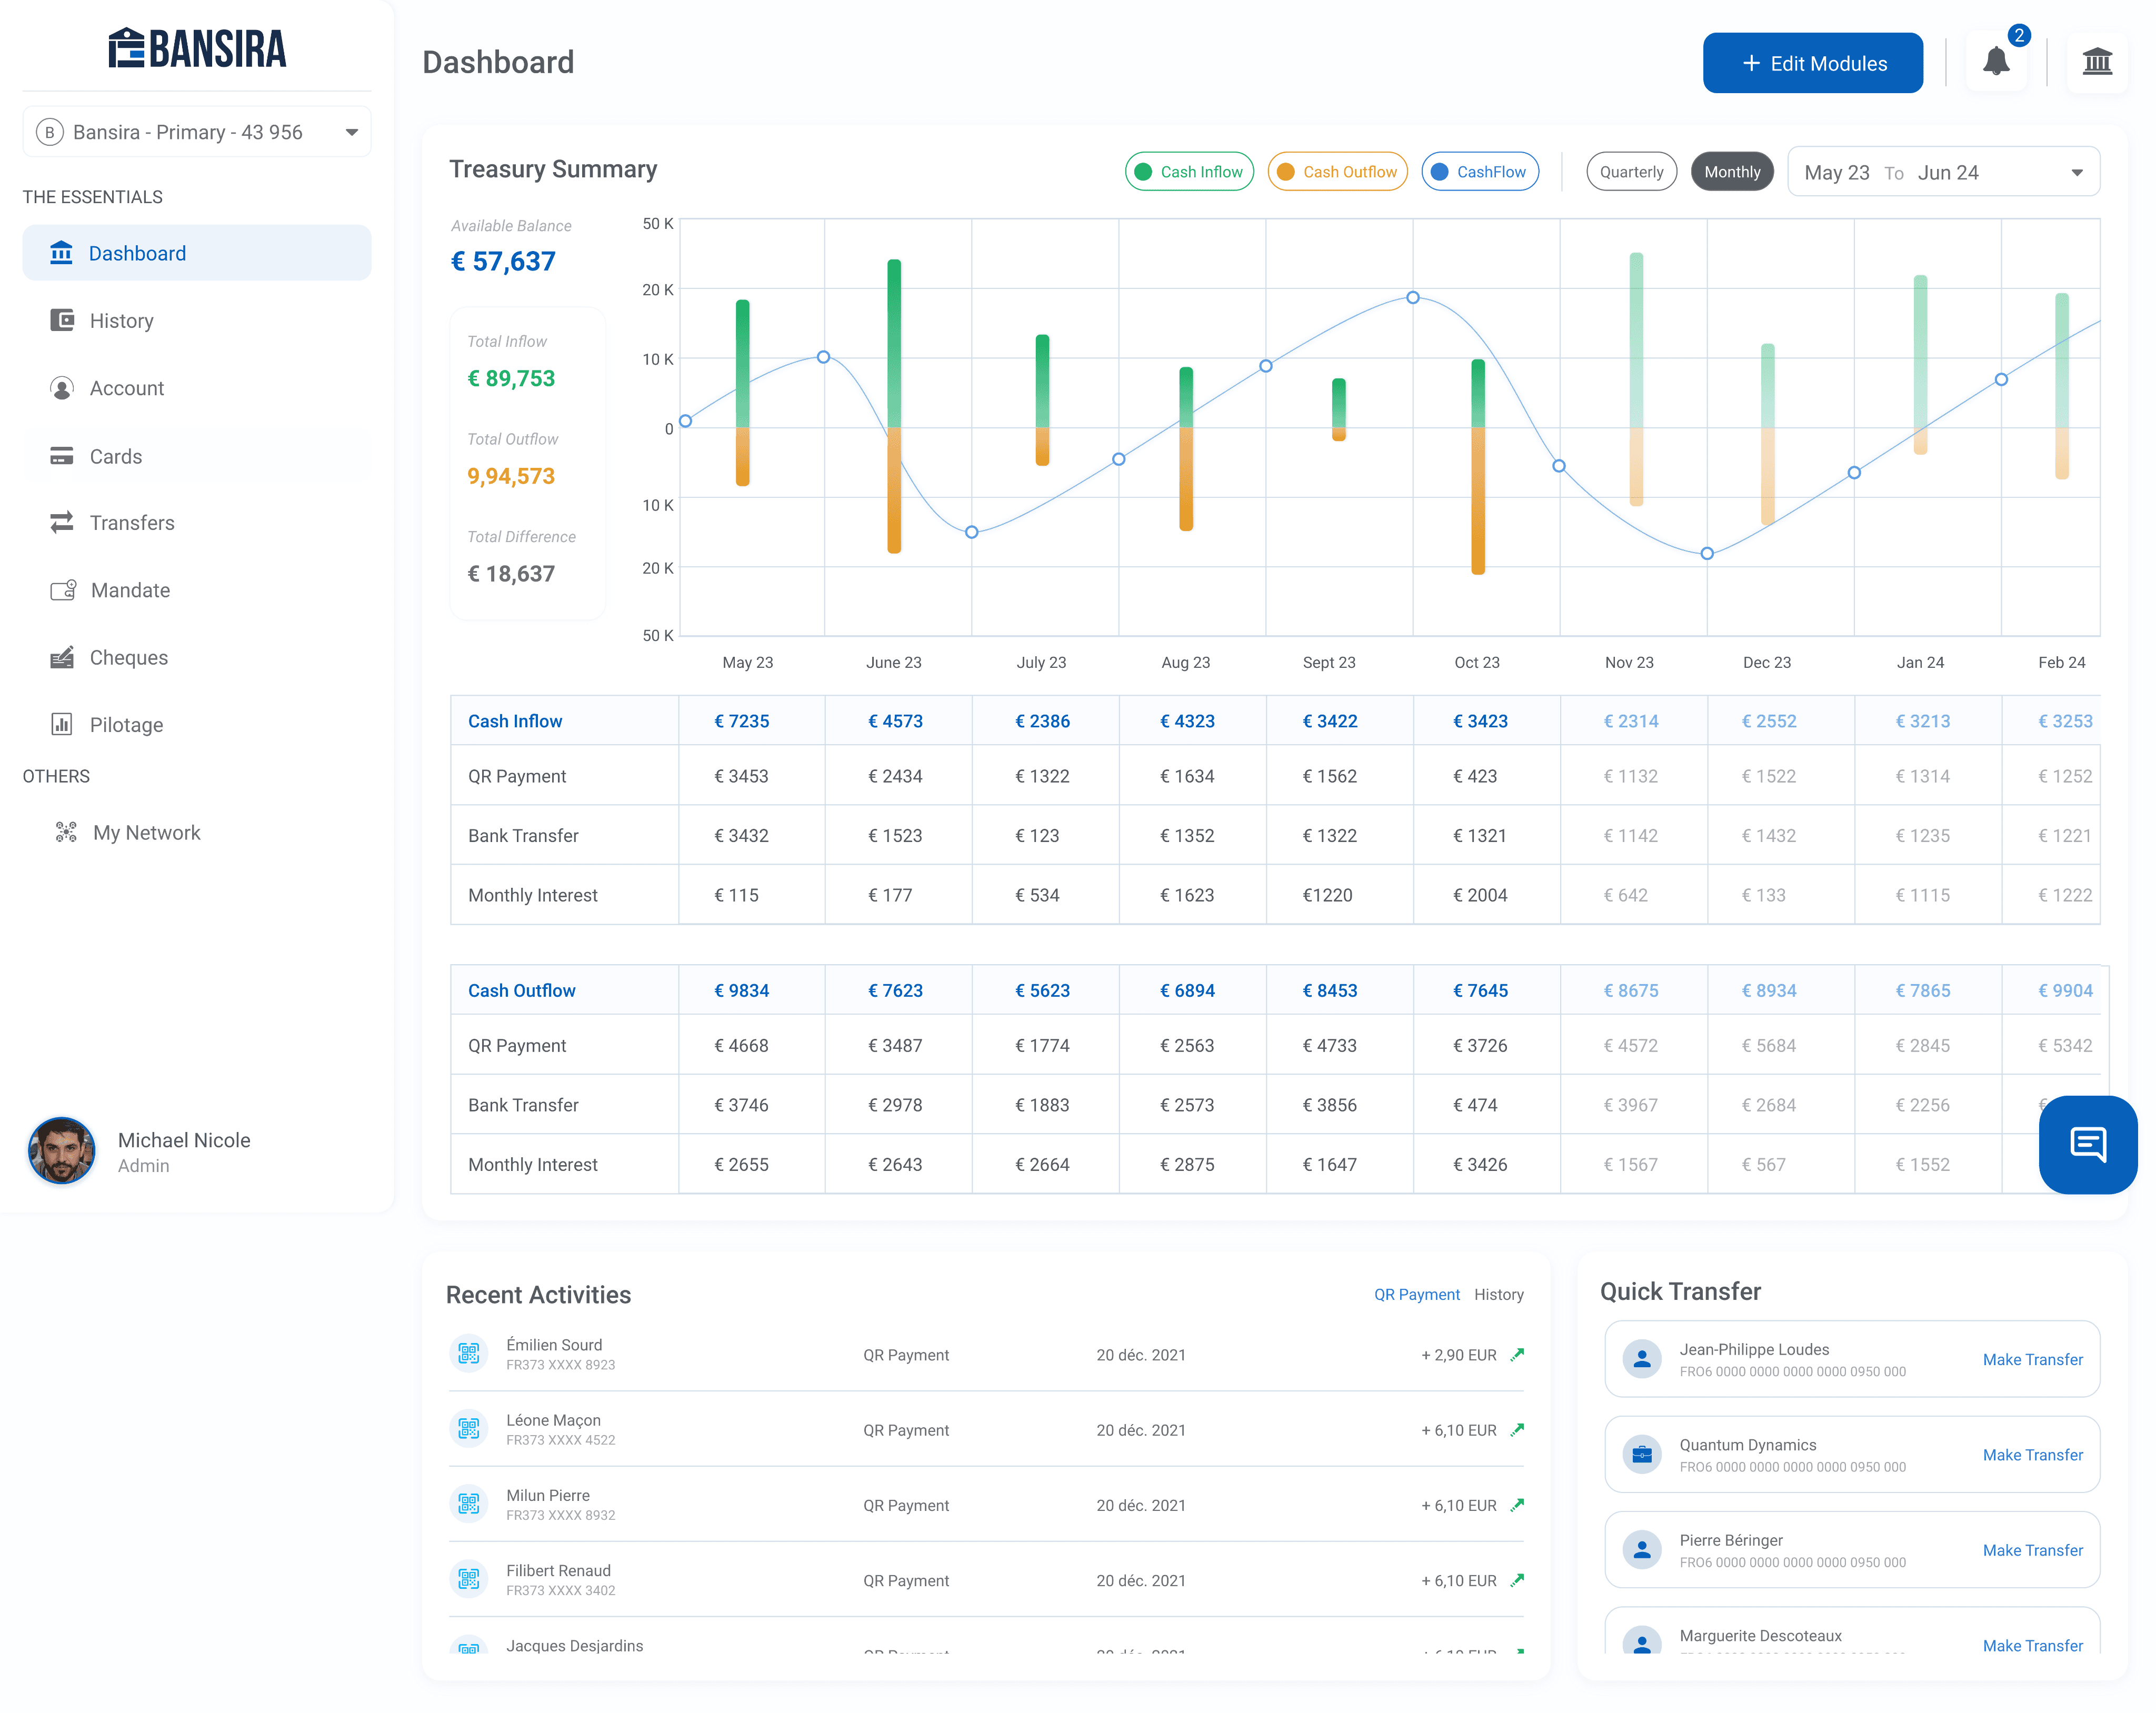This screenshot has width=2156, height=1713.
Task: Switch chart to Monthly view
Action: click(1731, 171)
